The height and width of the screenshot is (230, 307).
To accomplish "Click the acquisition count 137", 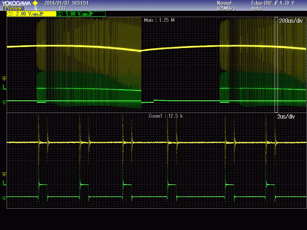I will click(x=62, y=8).
